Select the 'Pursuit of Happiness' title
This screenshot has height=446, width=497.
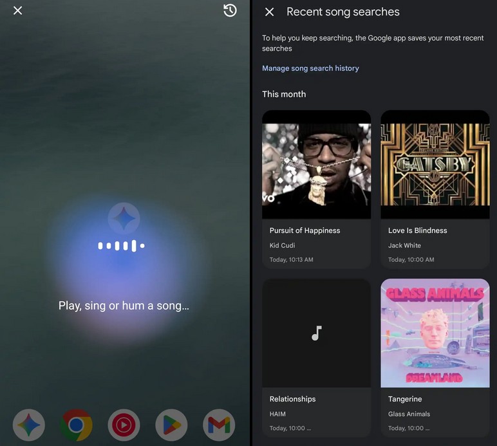click(305, 230)
